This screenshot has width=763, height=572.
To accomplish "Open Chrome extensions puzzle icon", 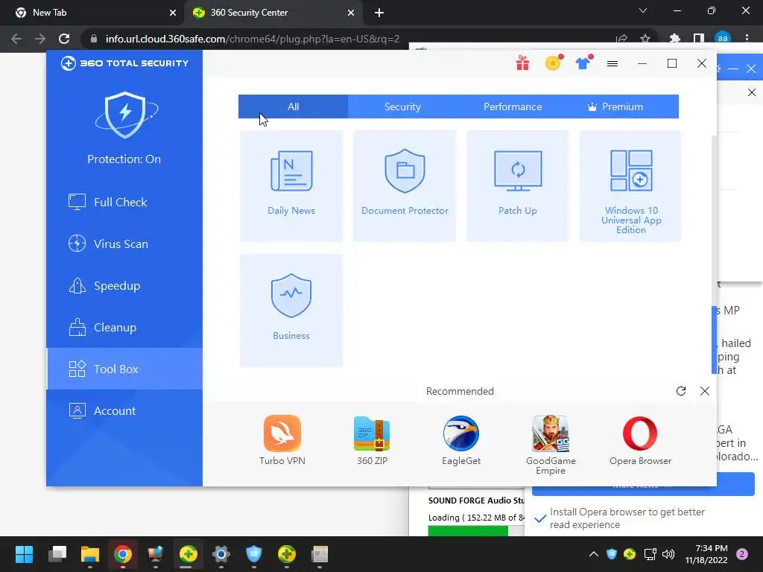I will (x=675, y=39).
